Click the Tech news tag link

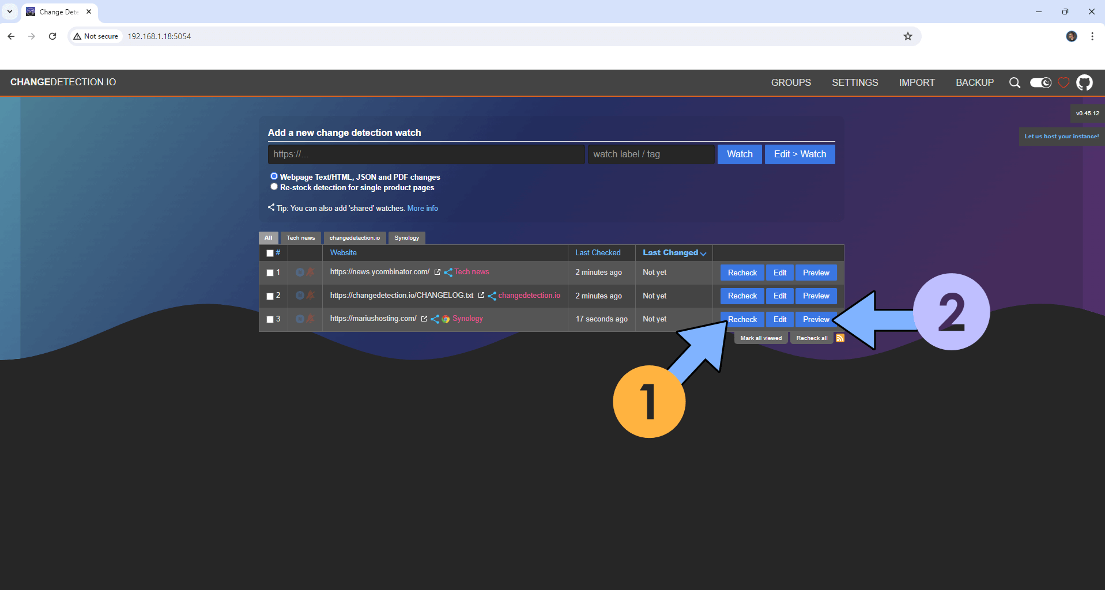point(472,272)
